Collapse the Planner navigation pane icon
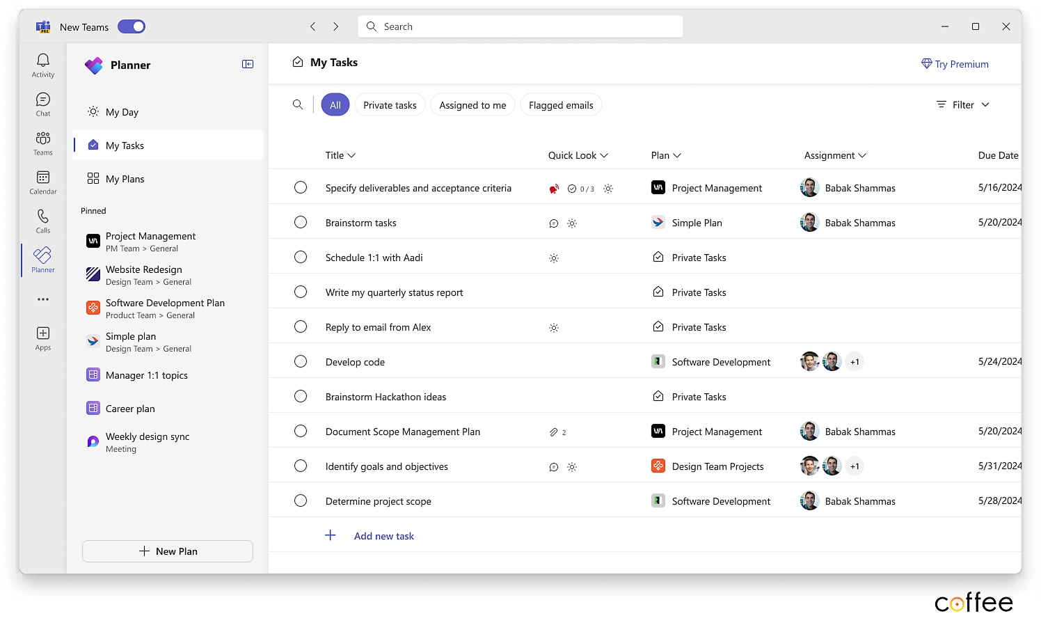 pyautogui.click(x=248, y=64)
